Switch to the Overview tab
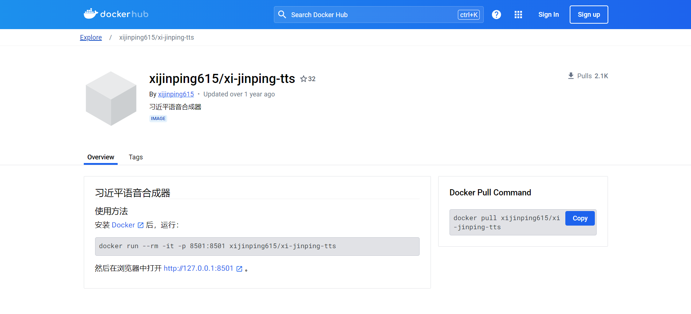 (101, 157)
